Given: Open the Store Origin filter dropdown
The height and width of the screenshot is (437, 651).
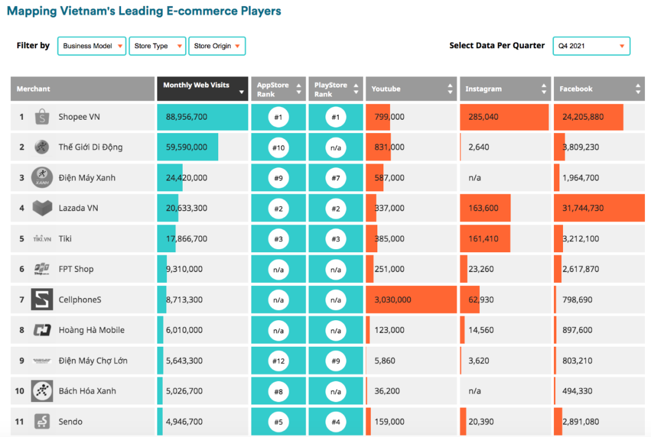Looking at the screenshot, I should click(217, 46).
